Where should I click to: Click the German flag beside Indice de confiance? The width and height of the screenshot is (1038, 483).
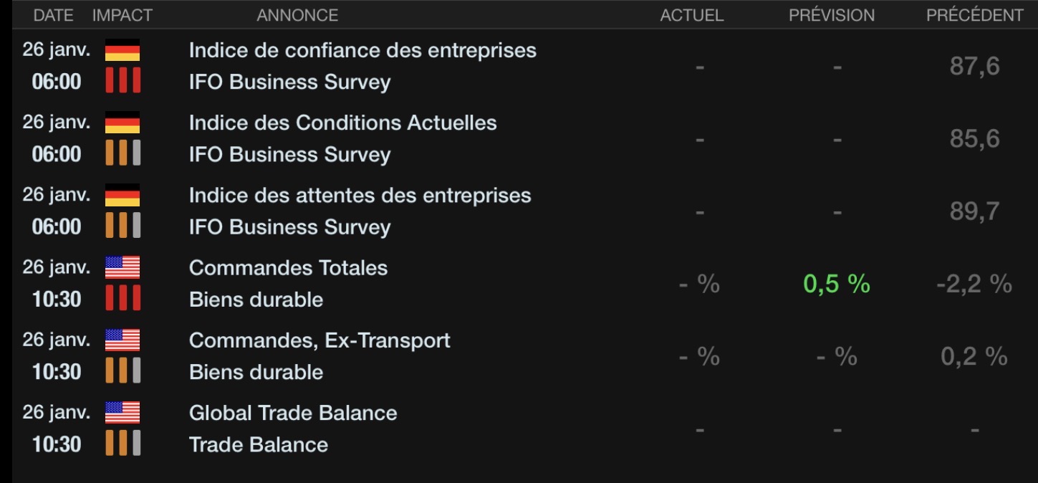coord(122,50)
